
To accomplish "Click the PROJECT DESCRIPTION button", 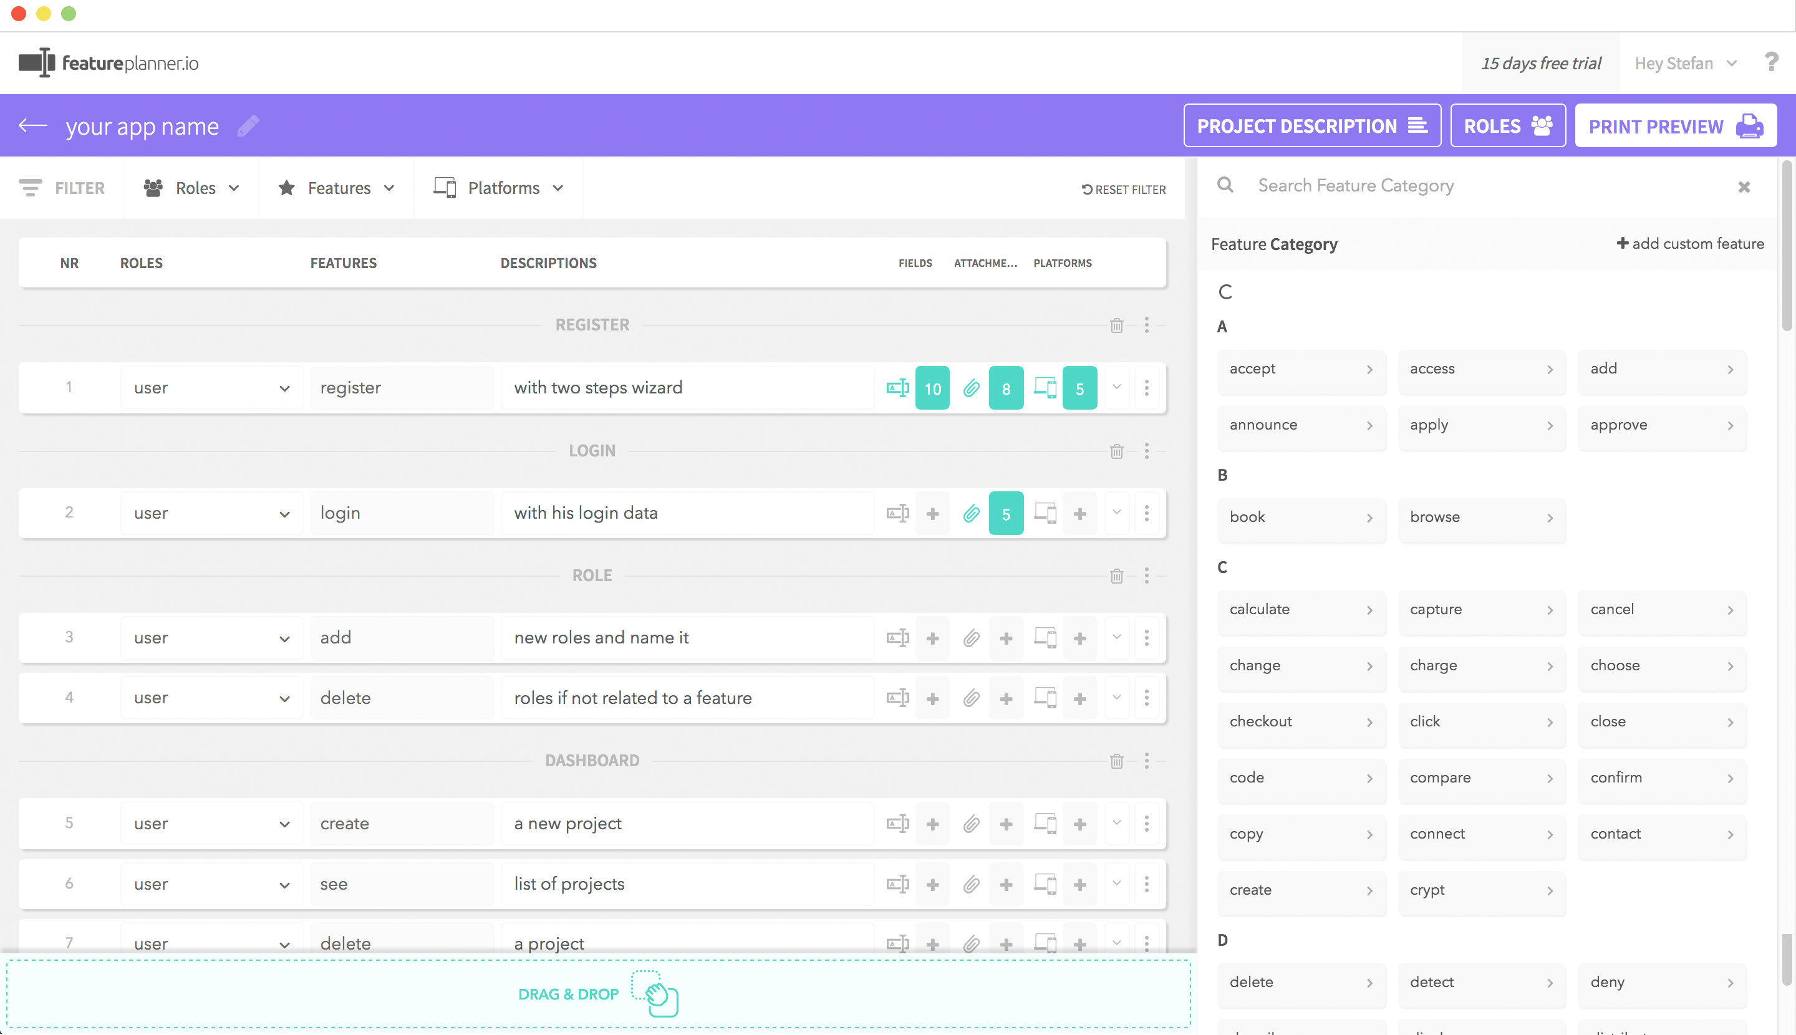I will [1312, 126].
